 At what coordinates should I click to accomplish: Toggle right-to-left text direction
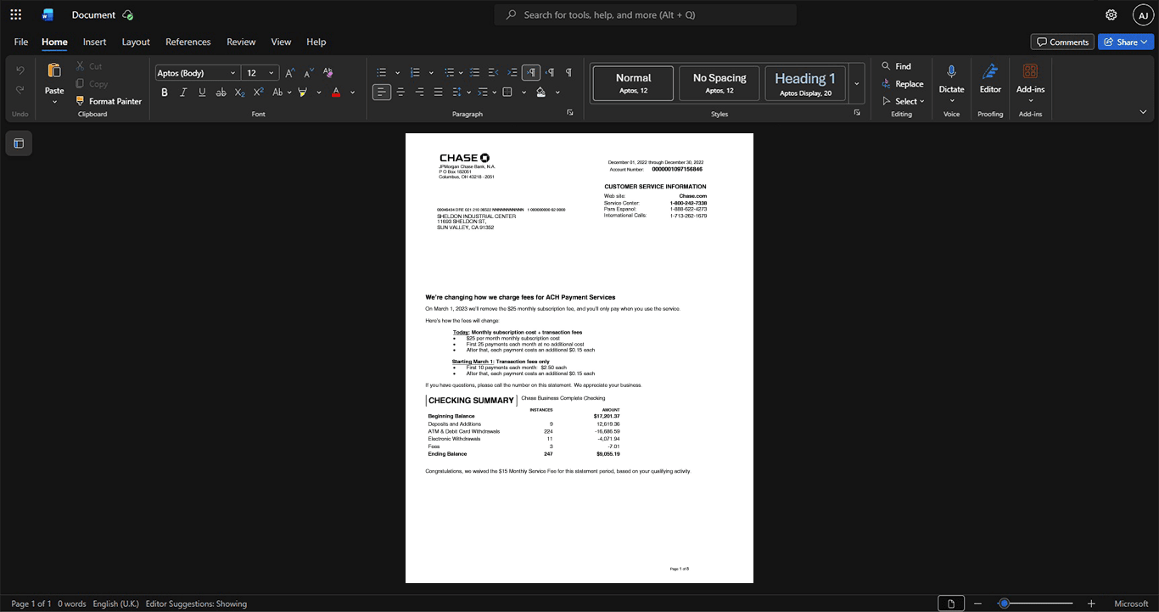pos(550,72)
